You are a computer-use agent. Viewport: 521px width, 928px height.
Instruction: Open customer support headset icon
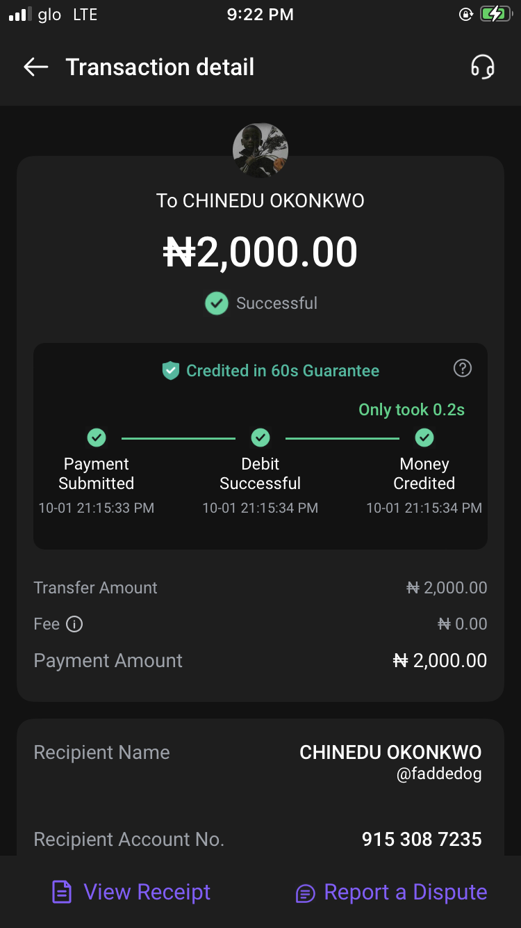[x=482, y=67]
